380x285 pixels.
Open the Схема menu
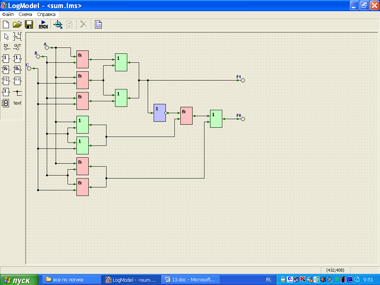point(25,14)
